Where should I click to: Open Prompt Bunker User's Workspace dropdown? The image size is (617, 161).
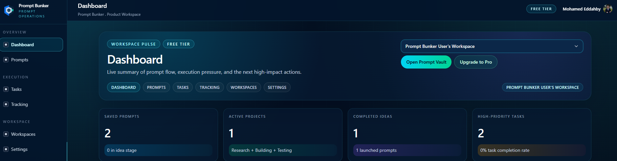click(492, 46)
